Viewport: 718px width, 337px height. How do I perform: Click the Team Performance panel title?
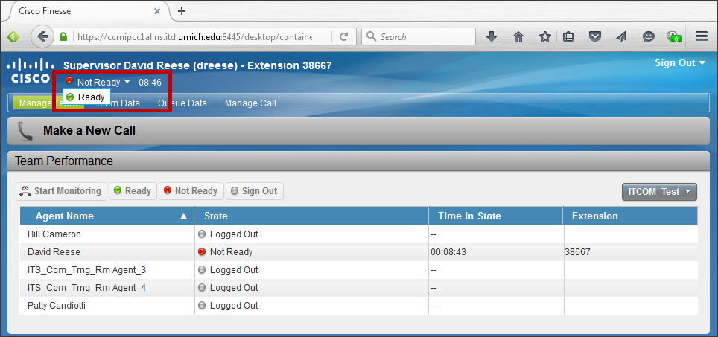[x=63, y=161]
